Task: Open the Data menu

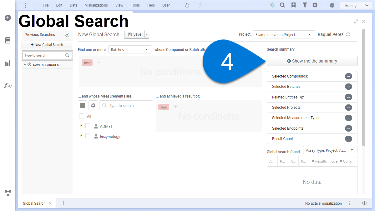Action: 73,5
